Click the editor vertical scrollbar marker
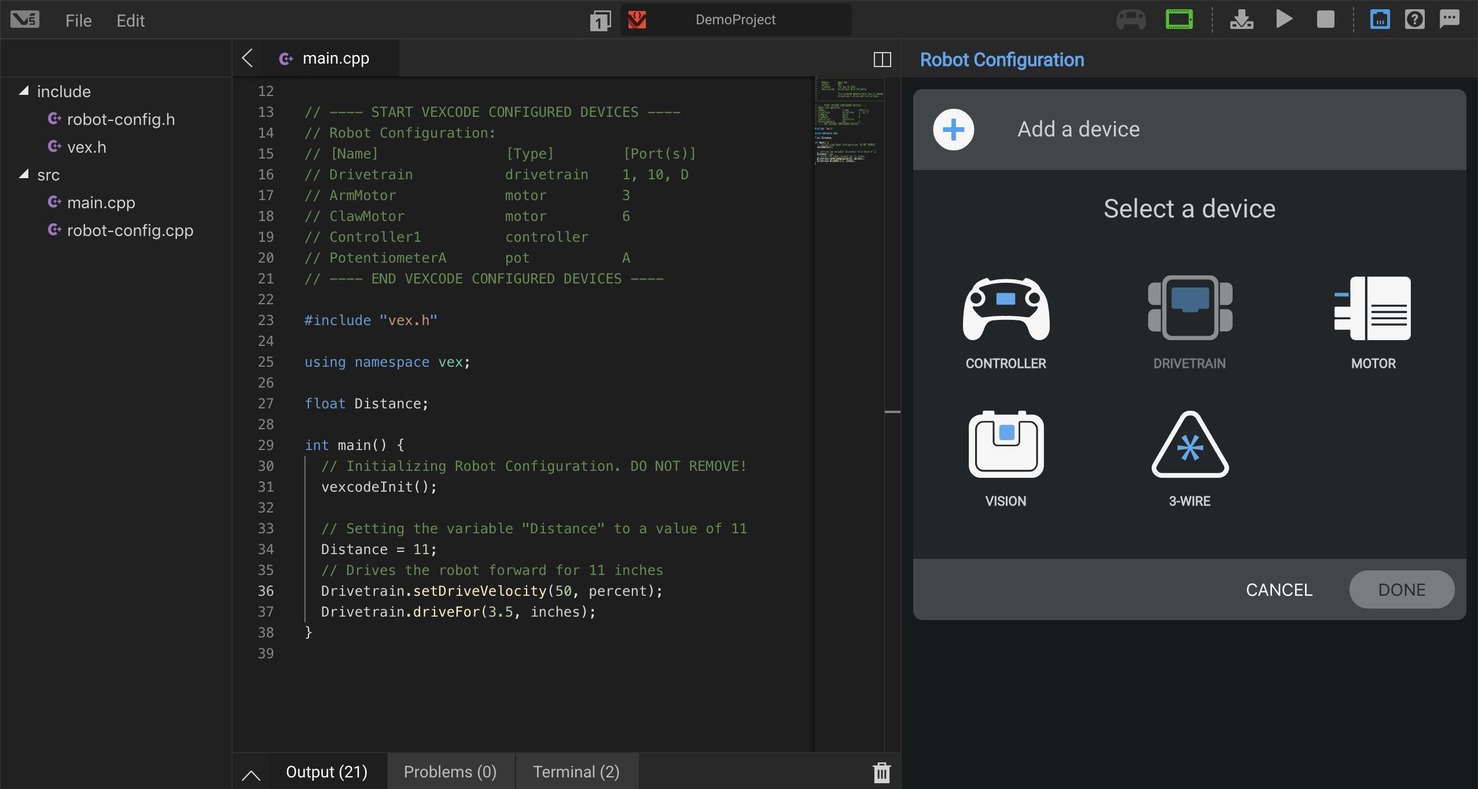Screen dimensions: 1478x789 pos(892,412)
